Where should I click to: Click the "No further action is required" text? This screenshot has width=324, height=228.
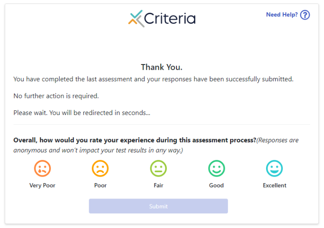56,96
